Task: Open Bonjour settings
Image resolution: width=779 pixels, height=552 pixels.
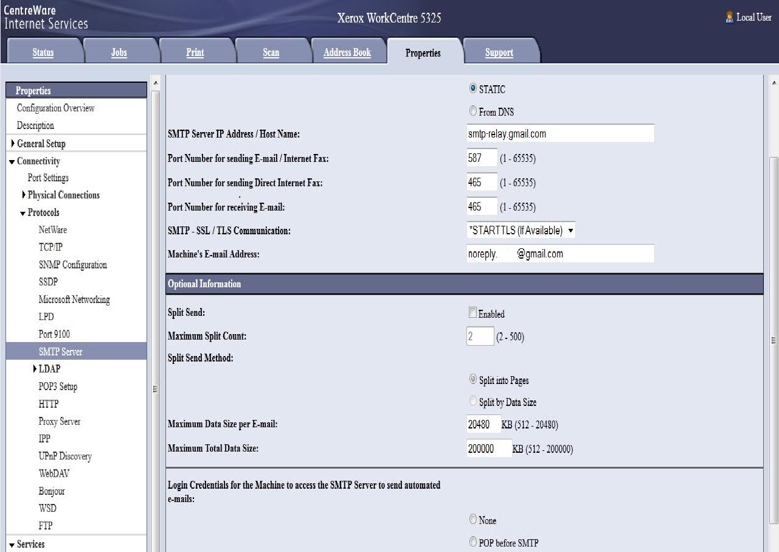Action: (x=52, y=491)
